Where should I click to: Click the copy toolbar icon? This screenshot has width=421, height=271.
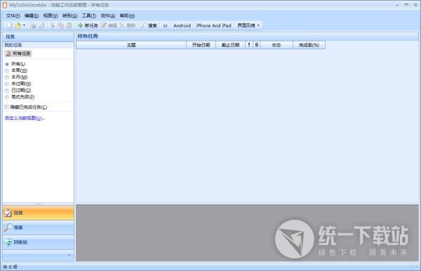coord(61,25)
